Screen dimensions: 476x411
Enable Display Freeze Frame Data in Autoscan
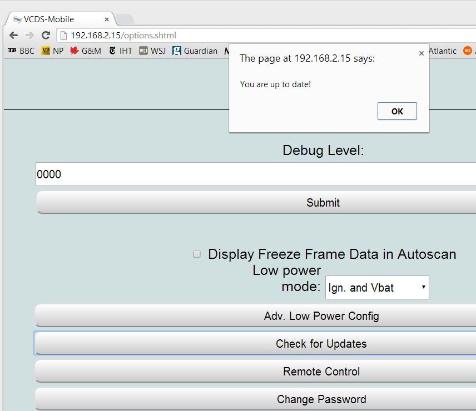196,254
